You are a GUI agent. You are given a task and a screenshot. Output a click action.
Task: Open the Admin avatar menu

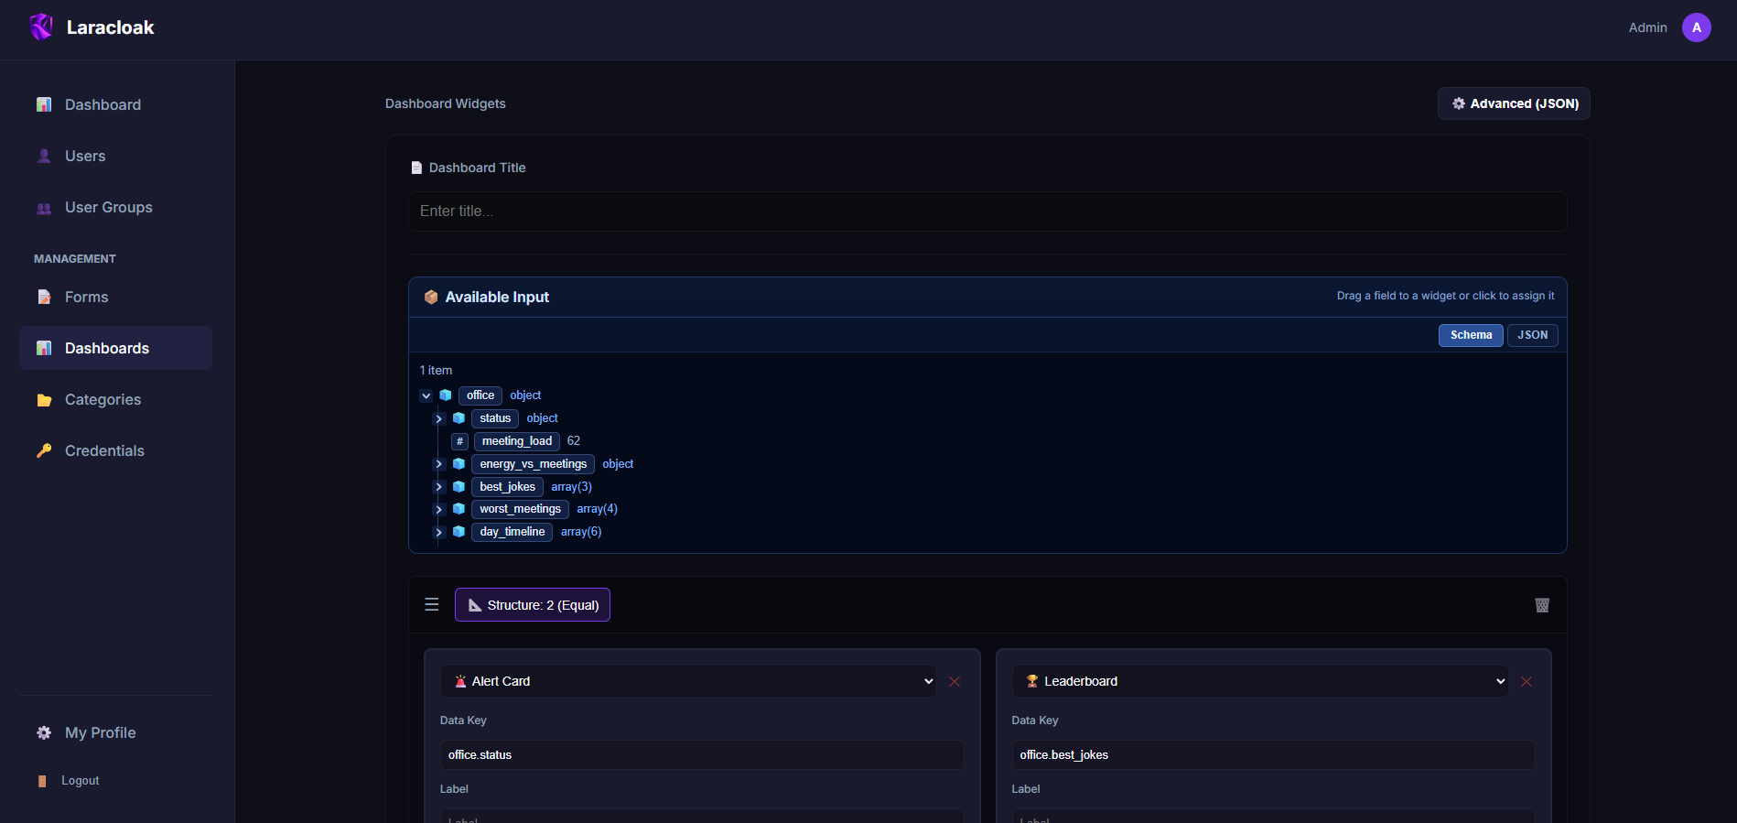click(x=1696, y=27)
